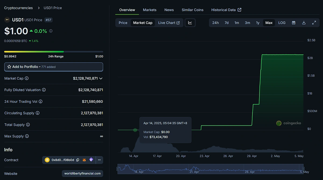Switch chart to Price view
The height and width of the screenshot is (180, 323).
(123, 23)
